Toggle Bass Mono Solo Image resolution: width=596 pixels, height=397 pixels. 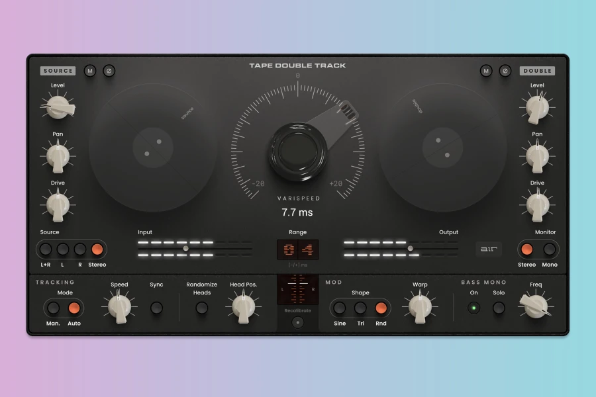coord(499,308)
